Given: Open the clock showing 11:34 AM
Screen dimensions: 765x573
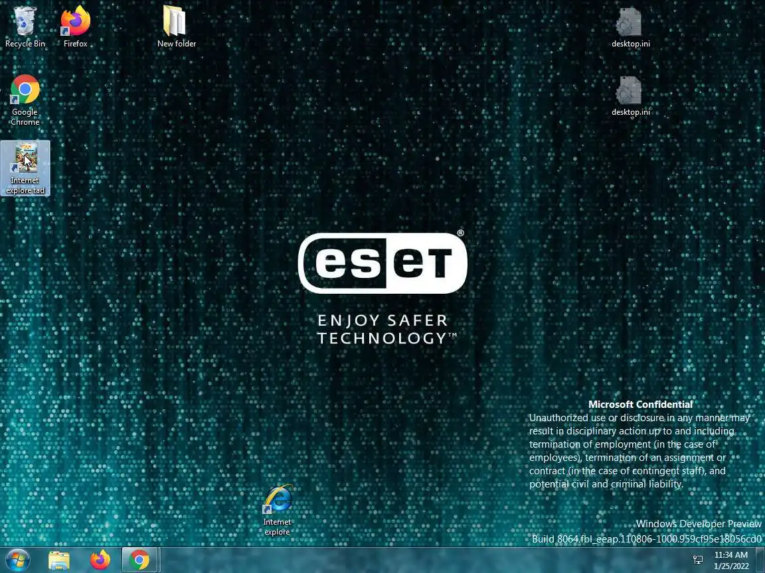Looking at the screenshot, I should pyautogui.click(x=731, y=560).
